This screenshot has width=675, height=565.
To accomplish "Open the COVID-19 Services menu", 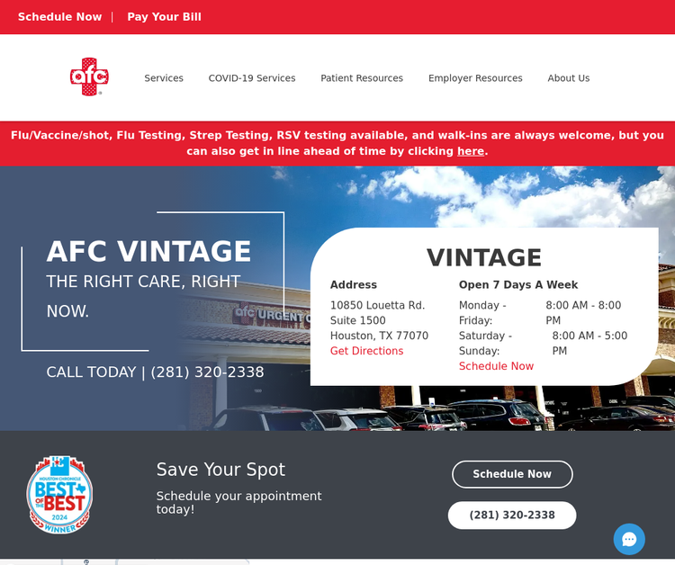I will tap(252, 78).
